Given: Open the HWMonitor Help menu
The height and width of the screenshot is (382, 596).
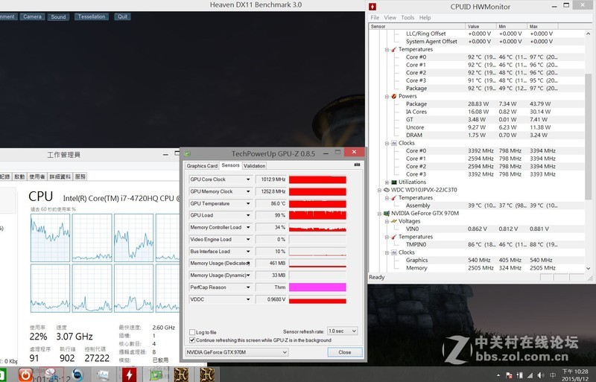Looking at the screenshot, I should (425, 17).
